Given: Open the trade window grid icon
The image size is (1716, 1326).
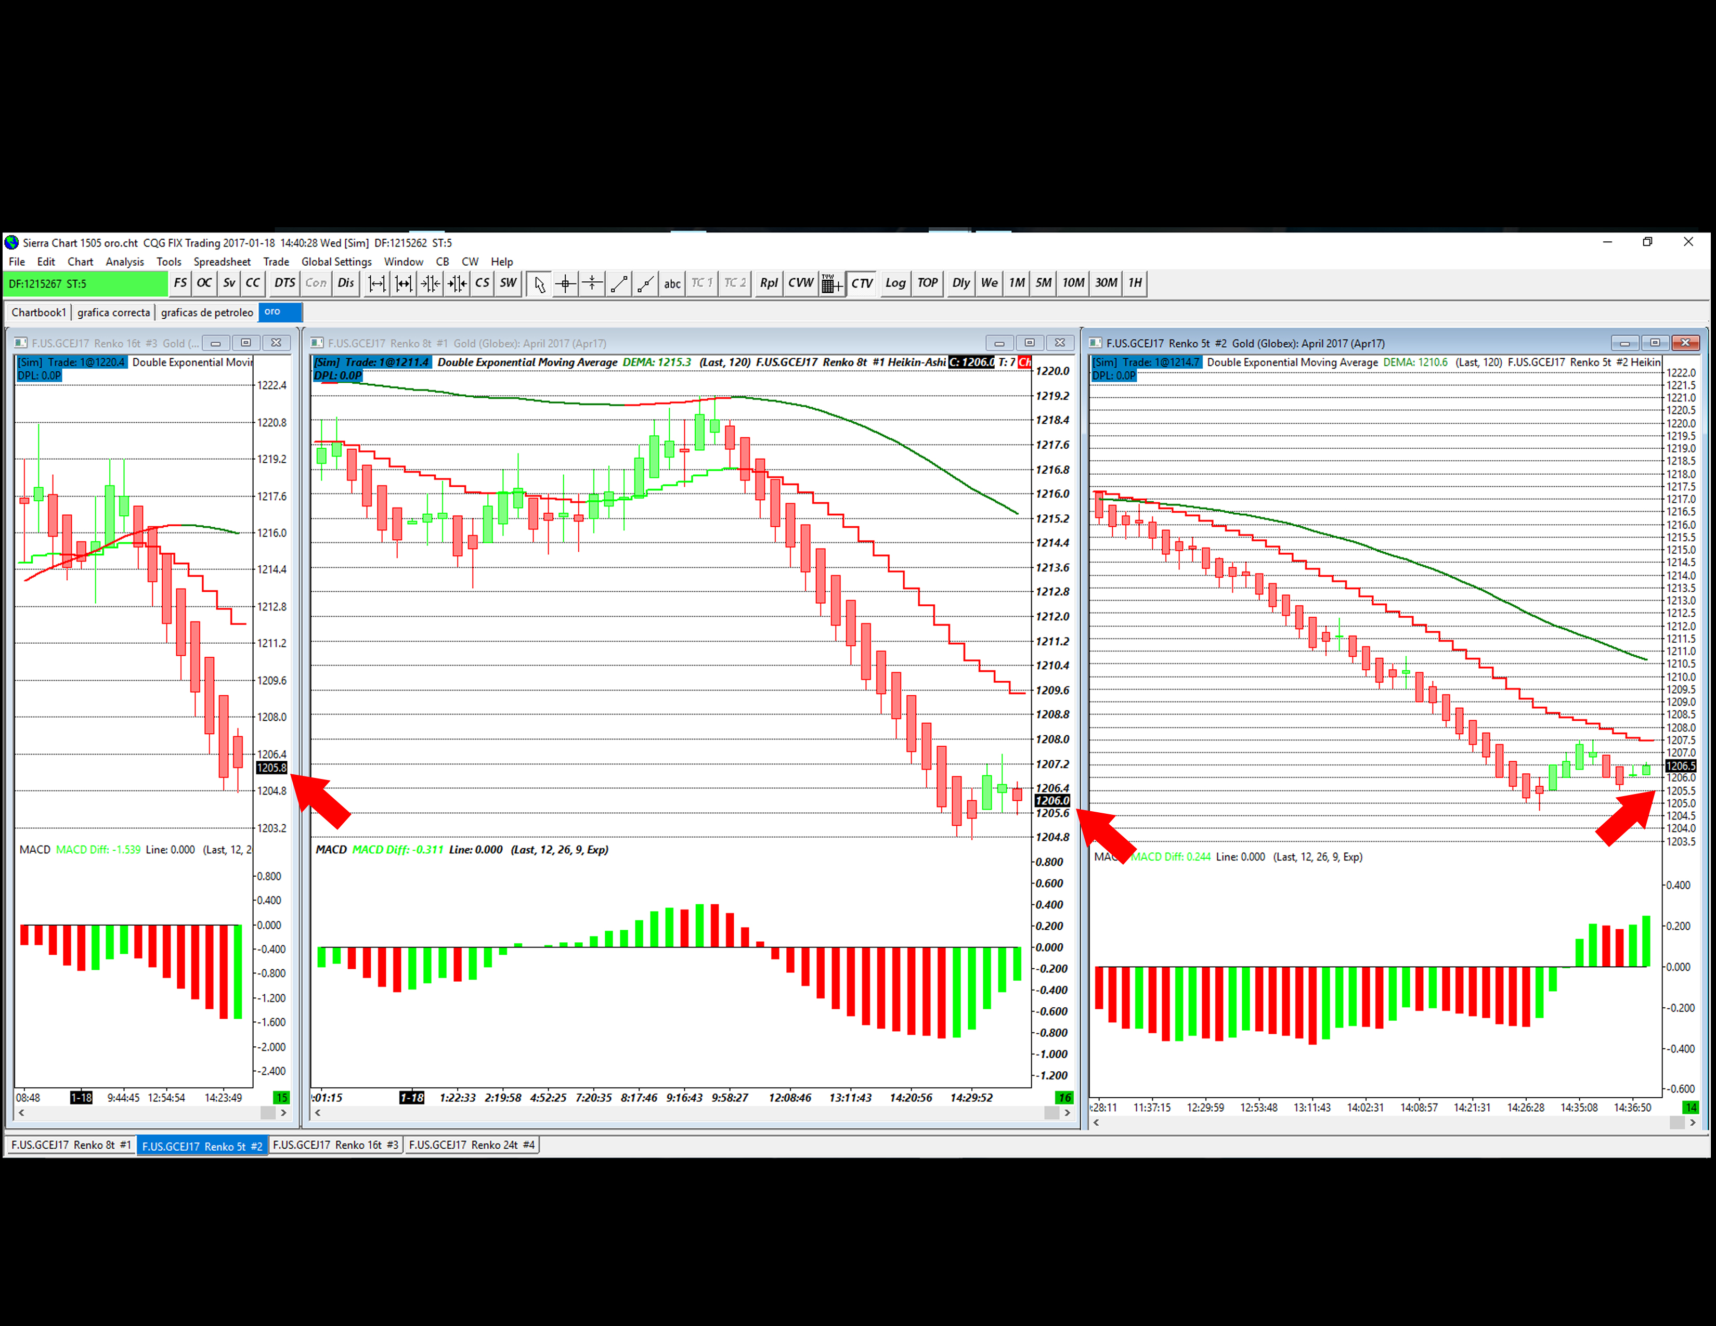Looking at the screenshot, I should (831, 283).
